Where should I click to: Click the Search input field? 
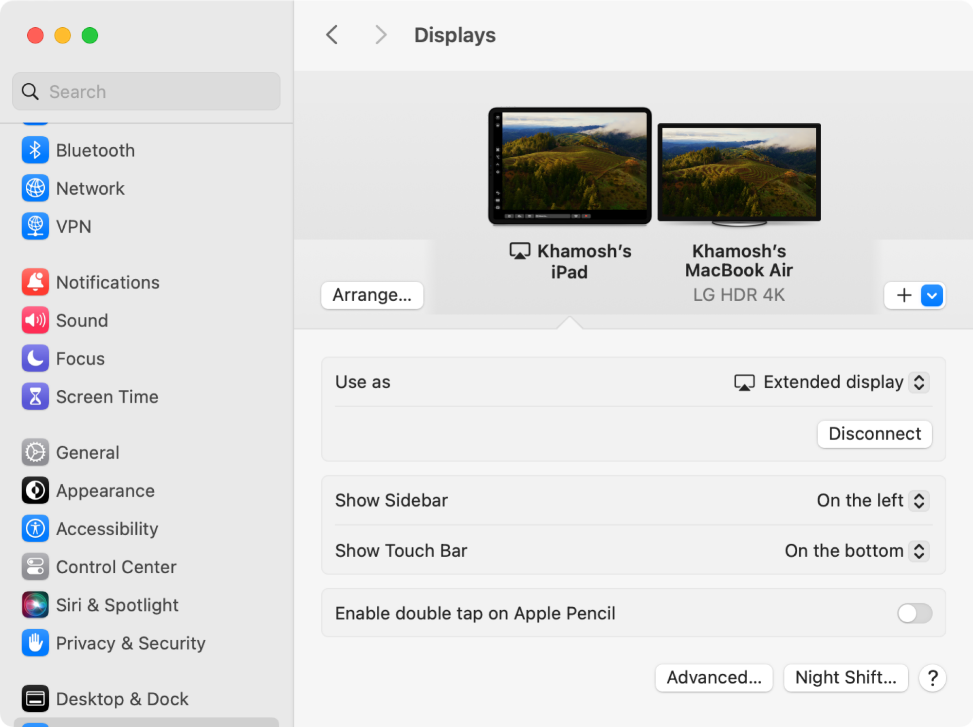[146, 91]
